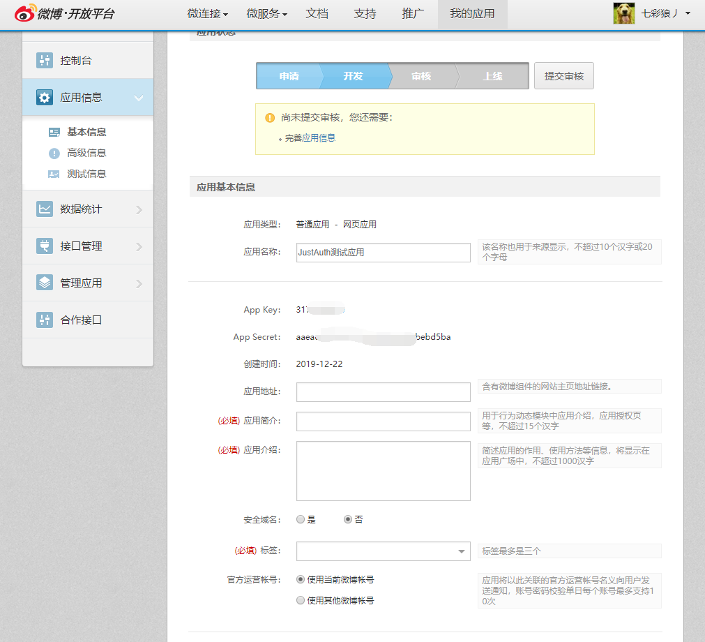Viewport: 705px width, 642px height.
Task: Click the Weibo eye logo icon
Action: click(x=24, y=13)
